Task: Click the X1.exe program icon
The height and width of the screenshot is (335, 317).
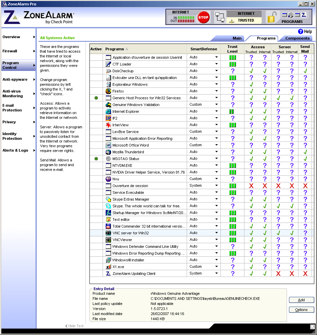Action: (108, 267)
